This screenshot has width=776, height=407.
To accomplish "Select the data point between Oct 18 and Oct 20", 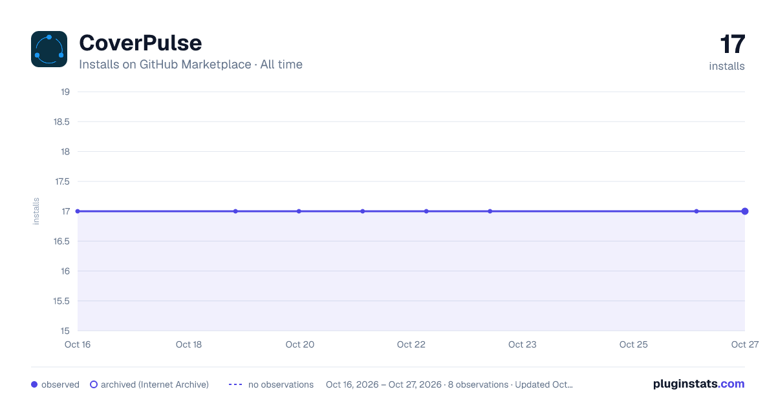I will point(235,211).
